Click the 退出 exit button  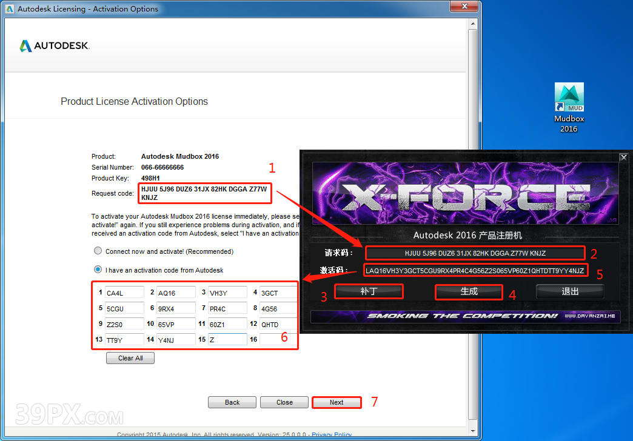tap(570, 291)
